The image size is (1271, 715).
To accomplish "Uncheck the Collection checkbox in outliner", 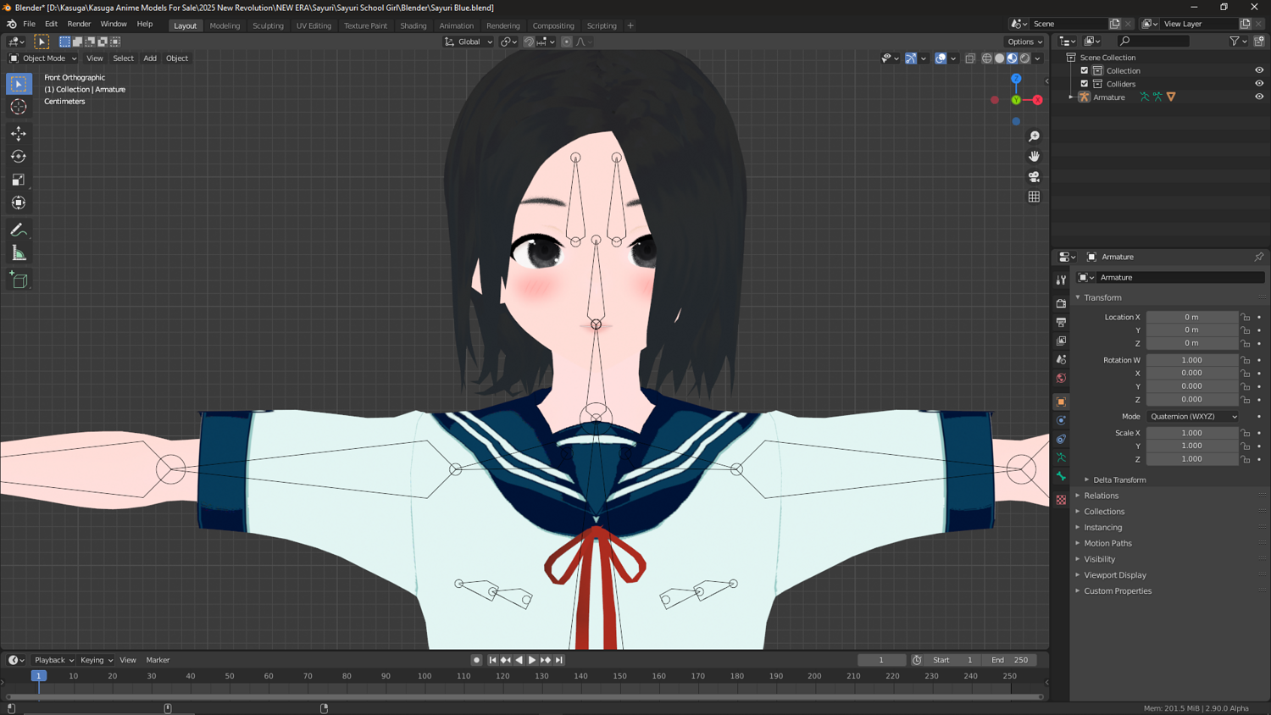I will click(1084, 70).
